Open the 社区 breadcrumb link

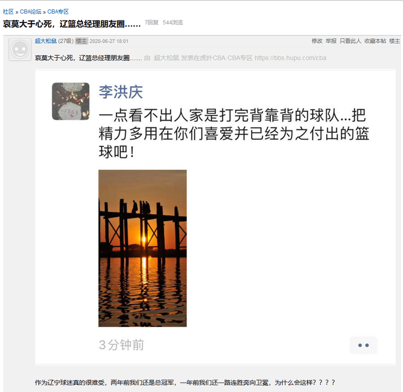click(8, 12)
